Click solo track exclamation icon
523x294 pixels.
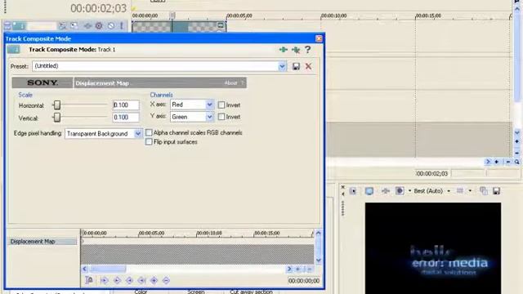pyautogui.click(x=122, y=25)
